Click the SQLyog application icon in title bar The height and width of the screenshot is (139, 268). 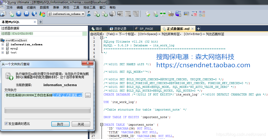1,2
